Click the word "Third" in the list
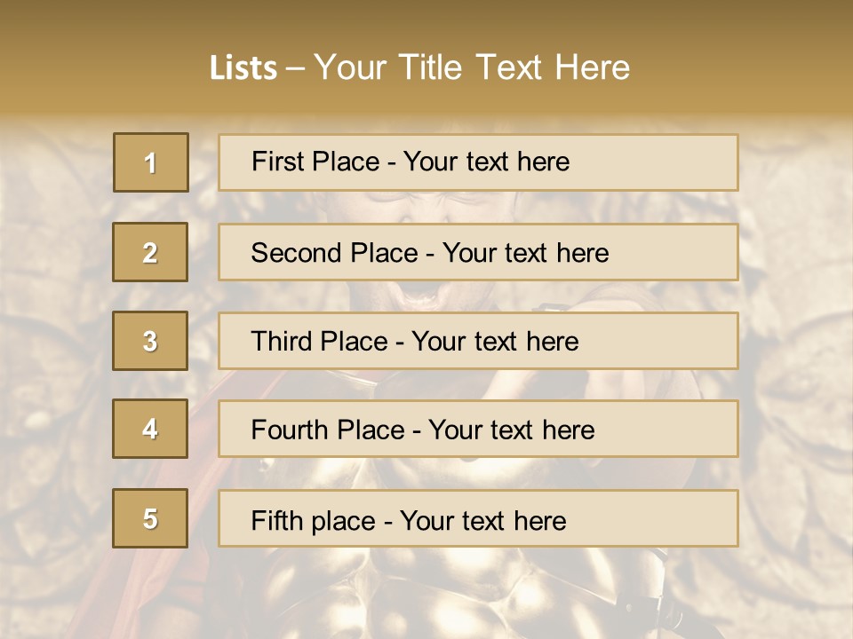 coord(279,342)
